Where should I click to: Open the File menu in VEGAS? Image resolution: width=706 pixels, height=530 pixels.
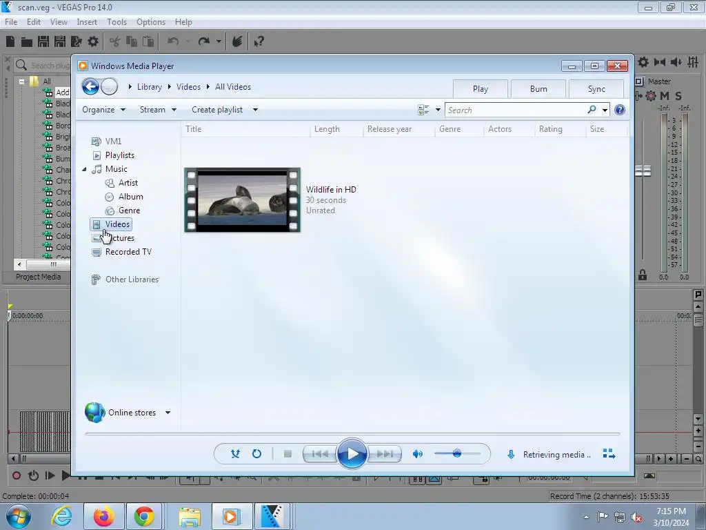click(x=11, y=21)
